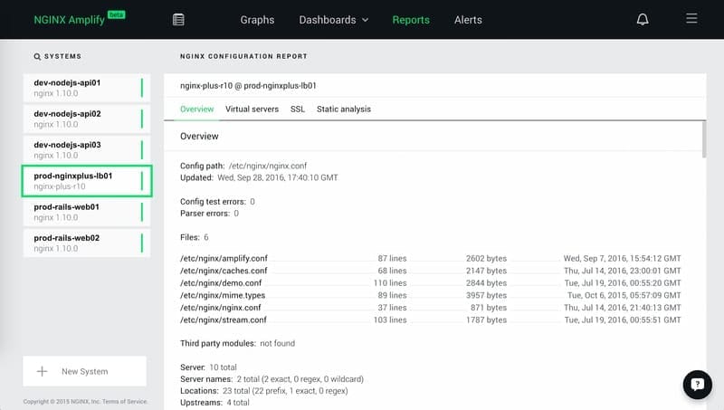Select system prod-rails-web02
The height and width of the screenshot is (410, 724).
[87, 243]
